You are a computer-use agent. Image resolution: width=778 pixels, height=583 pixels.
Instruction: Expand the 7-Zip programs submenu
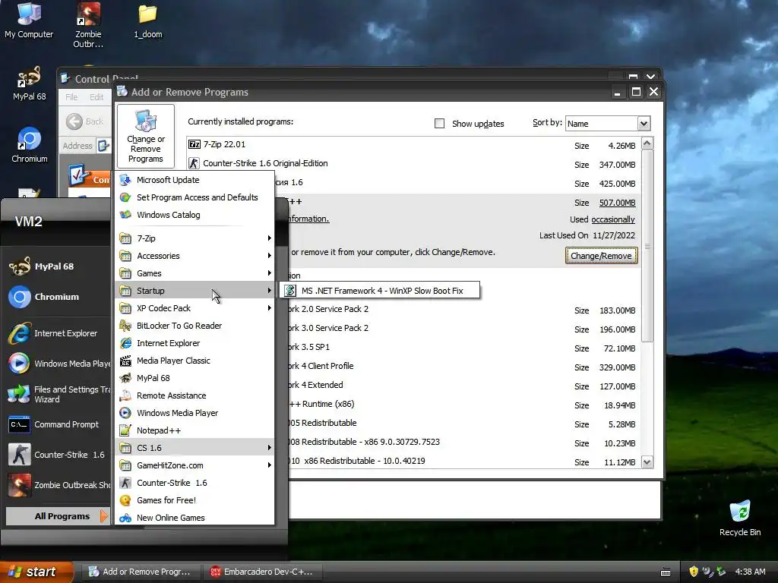pos(194,238)
